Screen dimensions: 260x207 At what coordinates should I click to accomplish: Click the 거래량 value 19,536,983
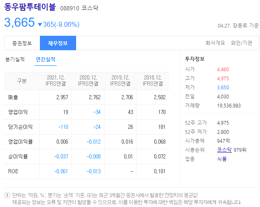229,105
